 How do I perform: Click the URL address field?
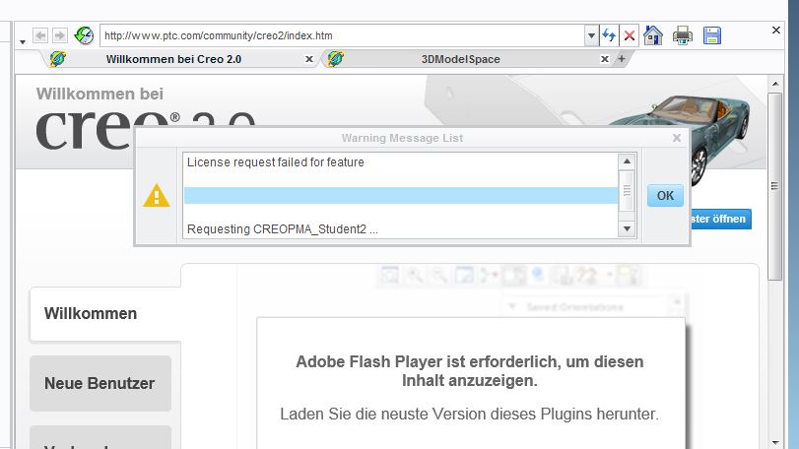(342, 35)
